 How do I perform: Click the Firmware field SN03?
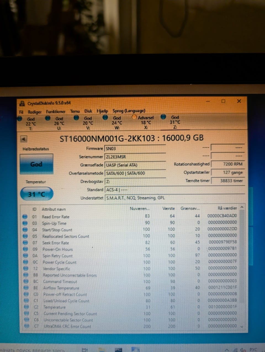pos(135,149)
